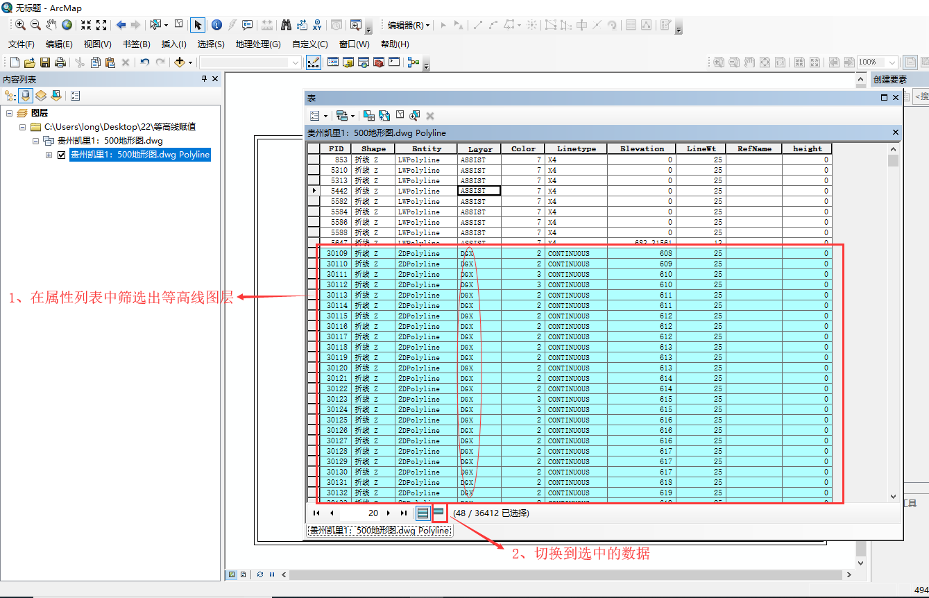Open the 自定义(C) menu
The height and width of the screenshot is (598, 929).
click(309, 44)
